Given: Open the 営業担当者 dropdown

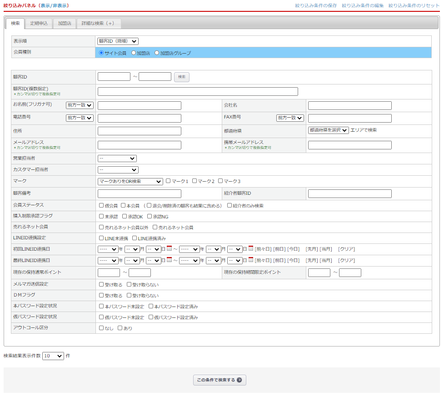Looking at the screenshot, I should (117, 158).
